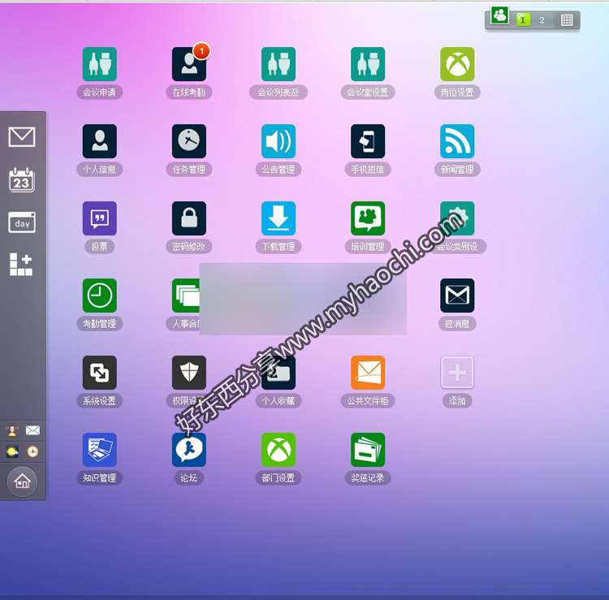The image size is (609, 600).
Task: Switch to desktop page 1
Action: coord(523,19)
